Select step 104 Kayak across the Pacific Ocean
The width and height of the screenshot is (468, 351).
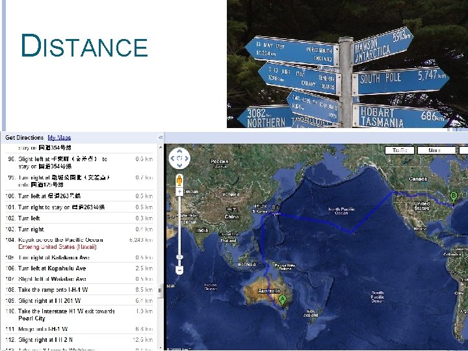point(79,243)
